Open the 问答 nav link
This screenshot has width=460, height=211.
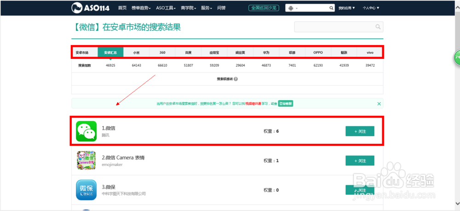click(222, 8)
